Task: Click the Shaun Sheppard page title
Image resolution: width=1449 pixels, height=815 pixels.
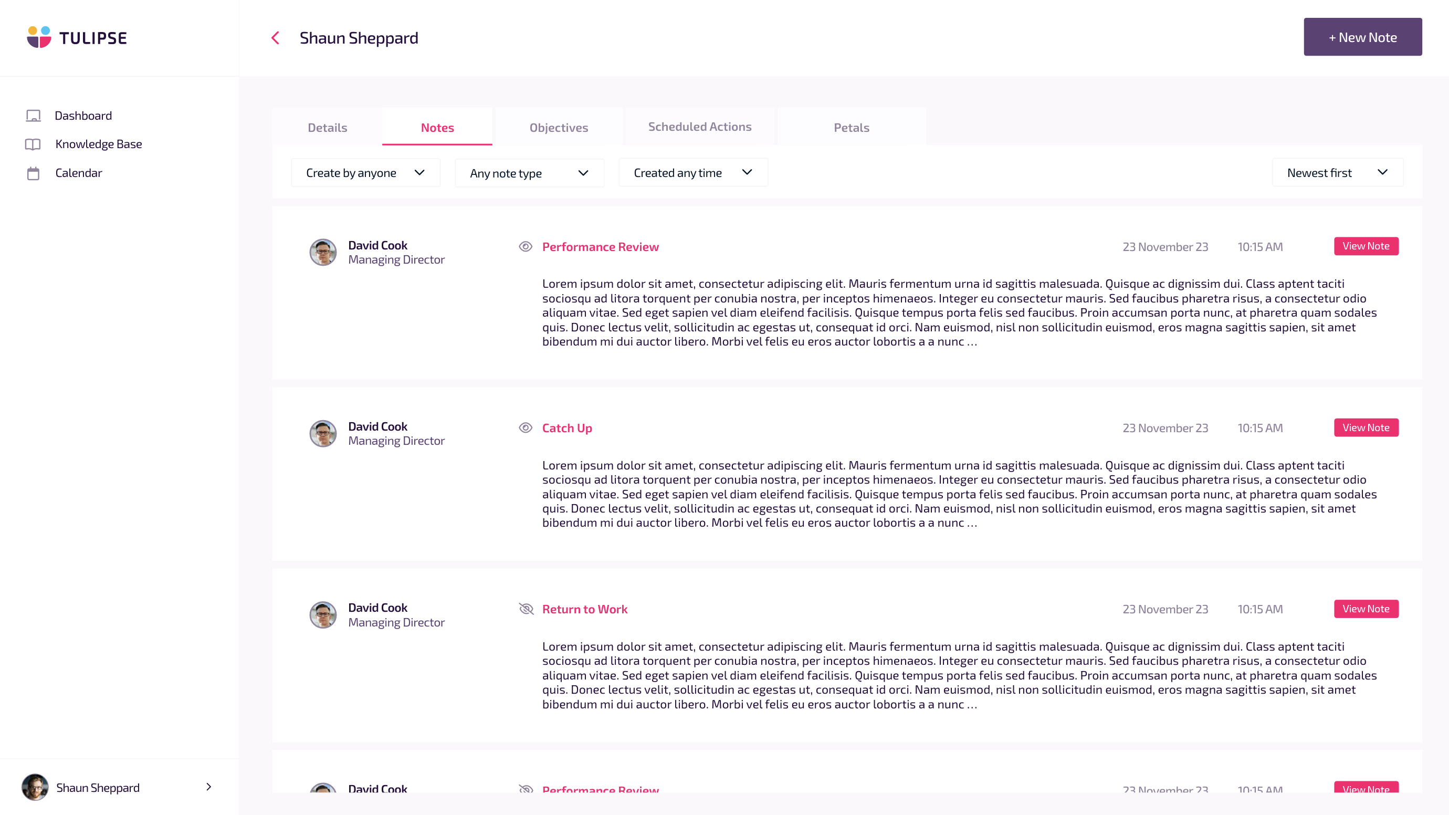Action: click(359, 38)
